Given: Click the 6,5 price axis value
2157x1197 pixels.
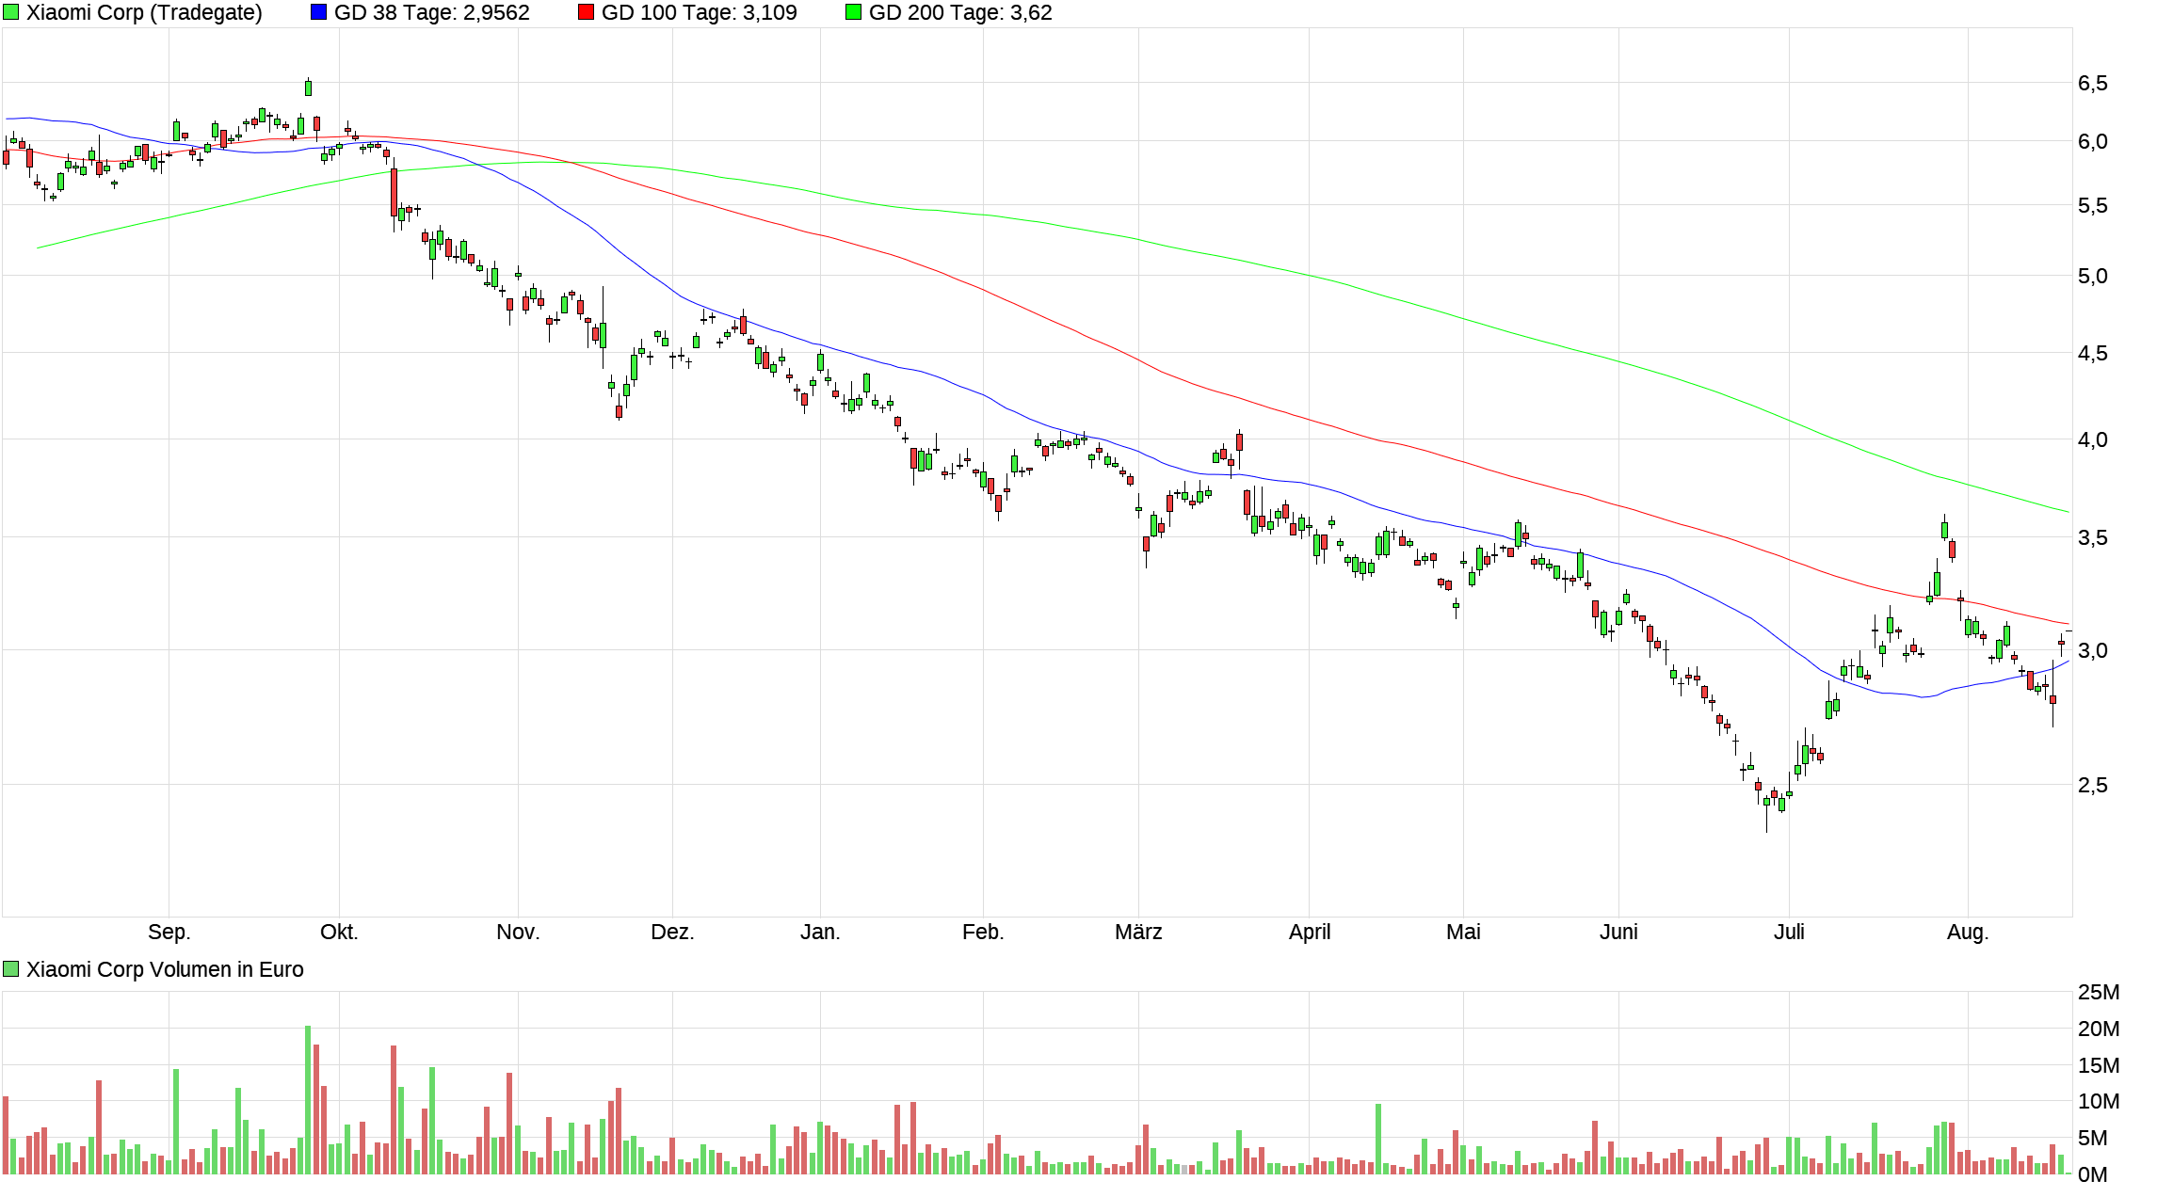Looking at the screenshot, I should coord(2093,83).
